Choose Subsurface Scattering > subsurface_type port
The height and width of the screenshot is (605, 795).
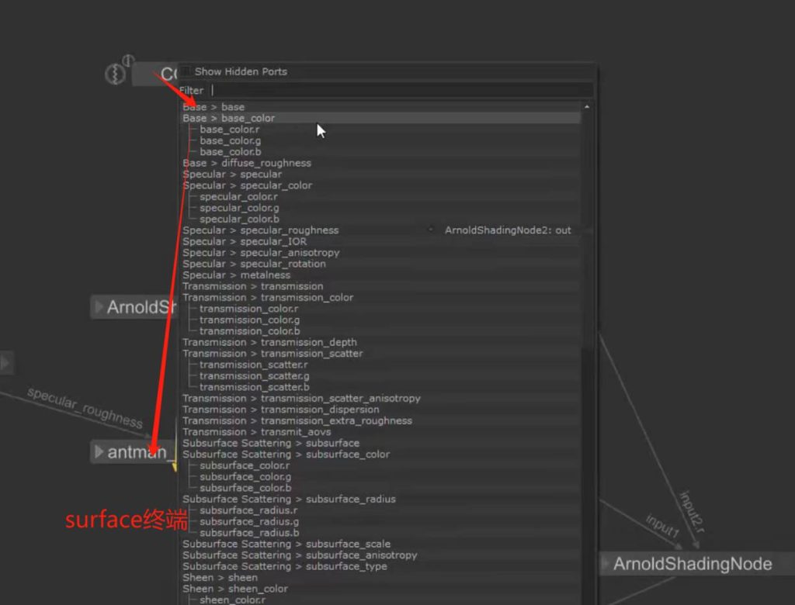pyautogui.click(x=284, y=566)
